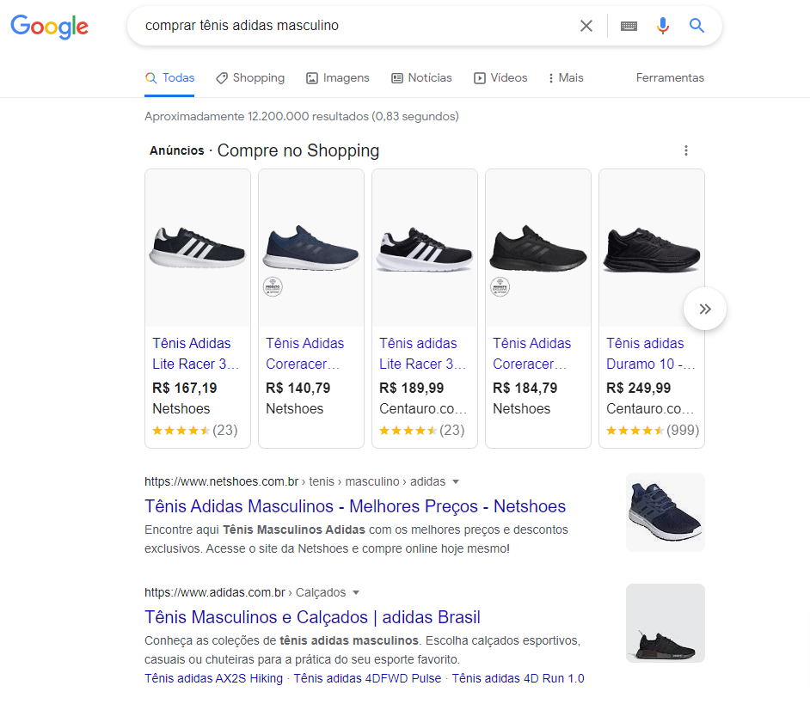This screenshot has width=810, height=704.
Task: Open Tênis Adidas Lite Racer 3 Netshoes link
Action: [x=196, y=354]
